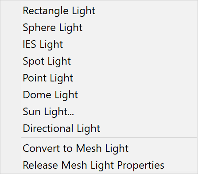Viewport: 198px width, 174px height.
Task: Activate the Sphere Light menu item
Action: point(99,27)
